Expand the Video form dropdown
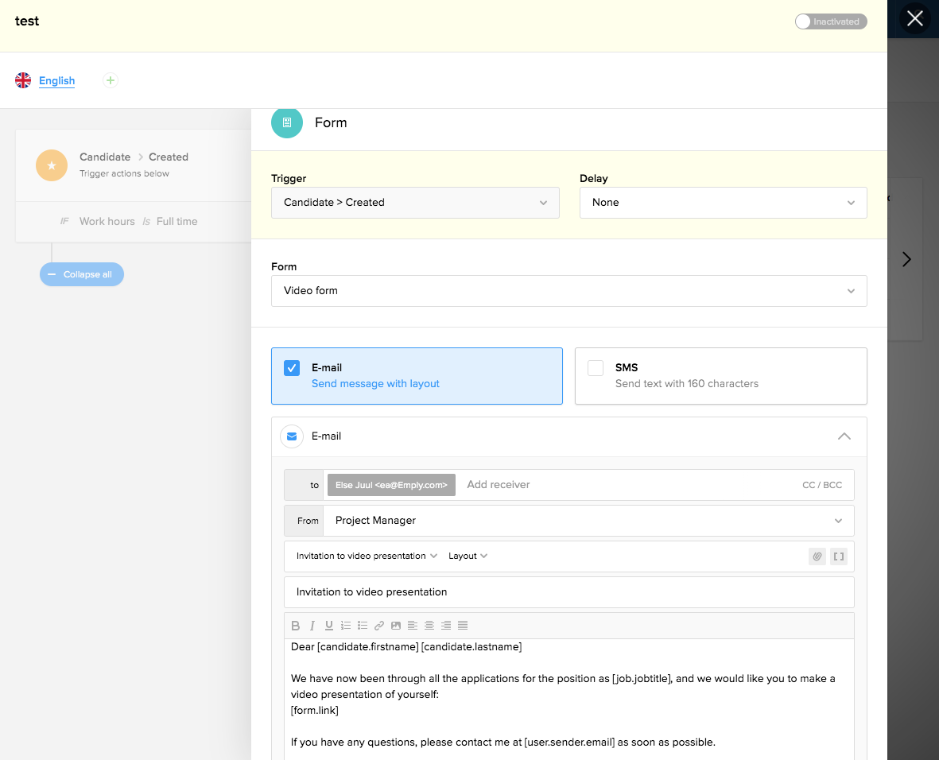 click(568, 291)
